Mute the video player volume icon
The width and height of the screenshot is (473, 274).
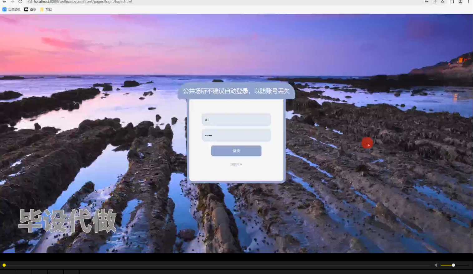click(x=436, y=265)
